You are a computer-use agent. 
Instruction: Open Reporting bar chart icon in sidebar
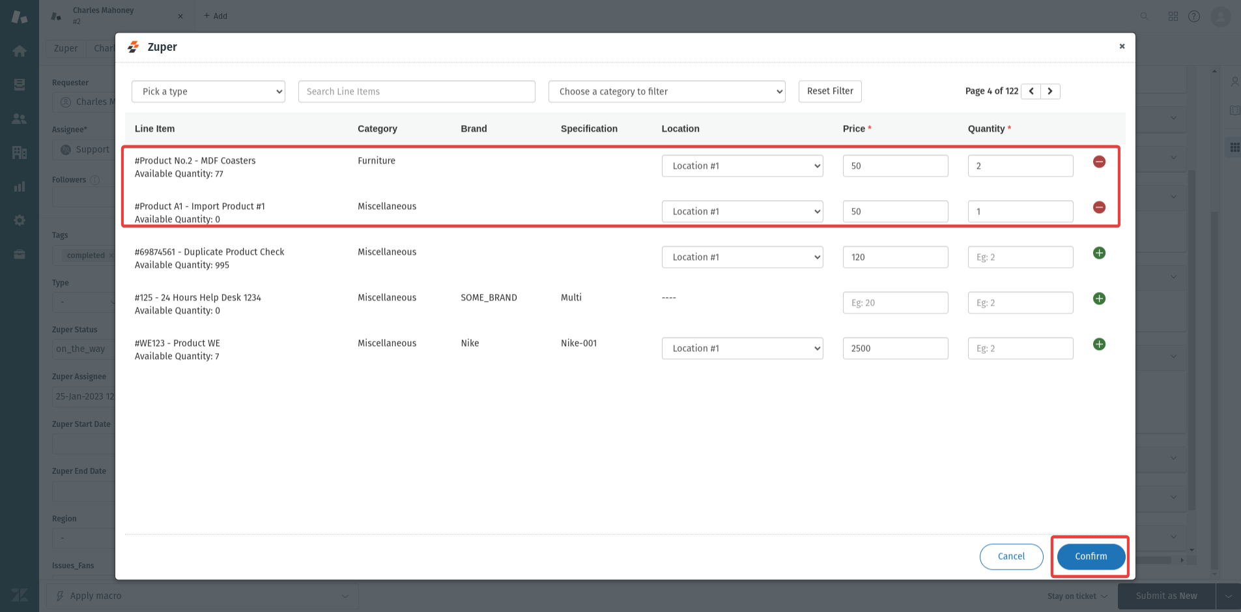pyautogui.click(x=20, y=186)
